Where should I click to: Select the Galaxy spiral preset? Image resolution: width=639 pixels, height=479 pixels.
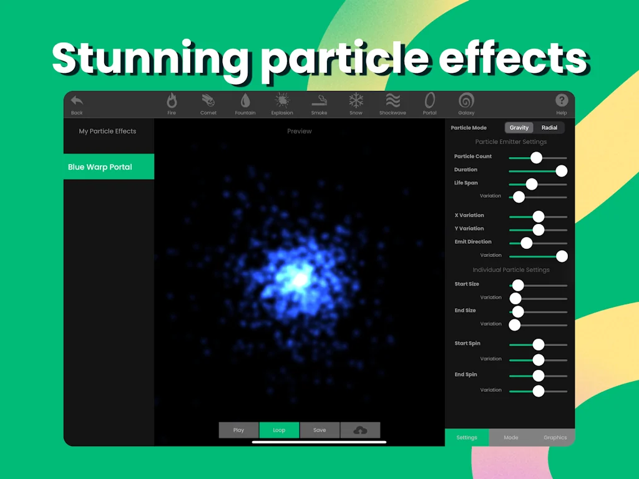[466, 101]
